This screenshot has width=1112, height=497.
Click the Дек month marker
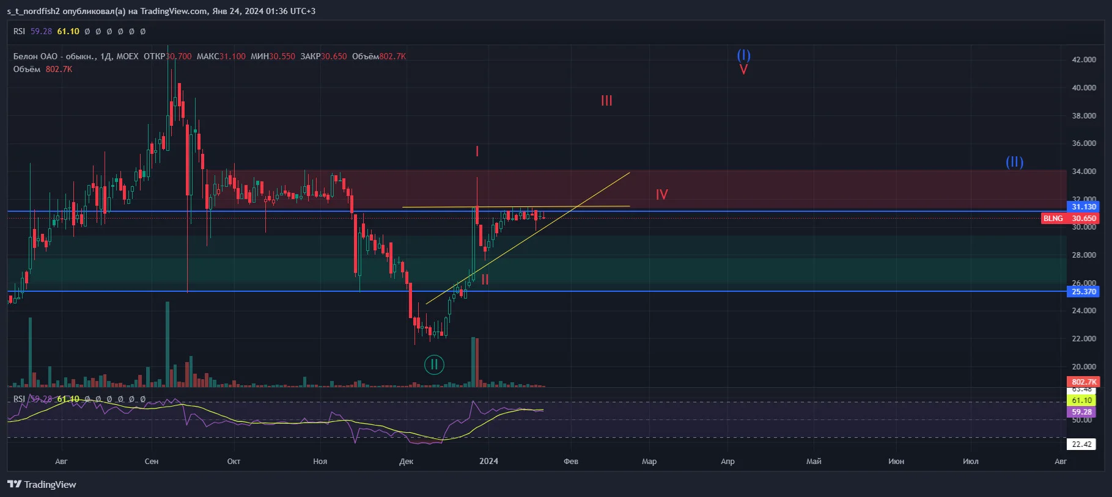click(x=406, y=461)
